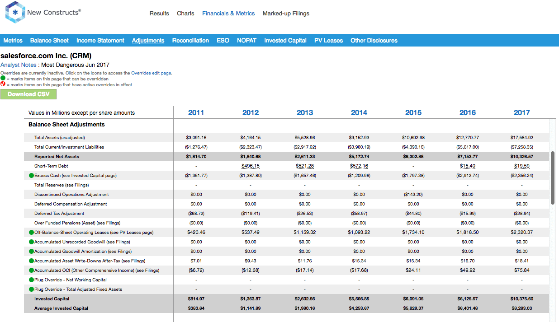Click 2012 Accumulated OCI value ($12.68)
The image size is (559, 322).
[x=251, y=271]
